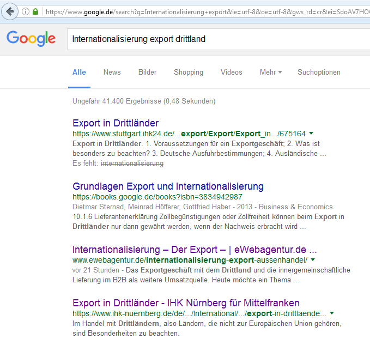Expand the Mehr dropdown menu

[271, 72]
